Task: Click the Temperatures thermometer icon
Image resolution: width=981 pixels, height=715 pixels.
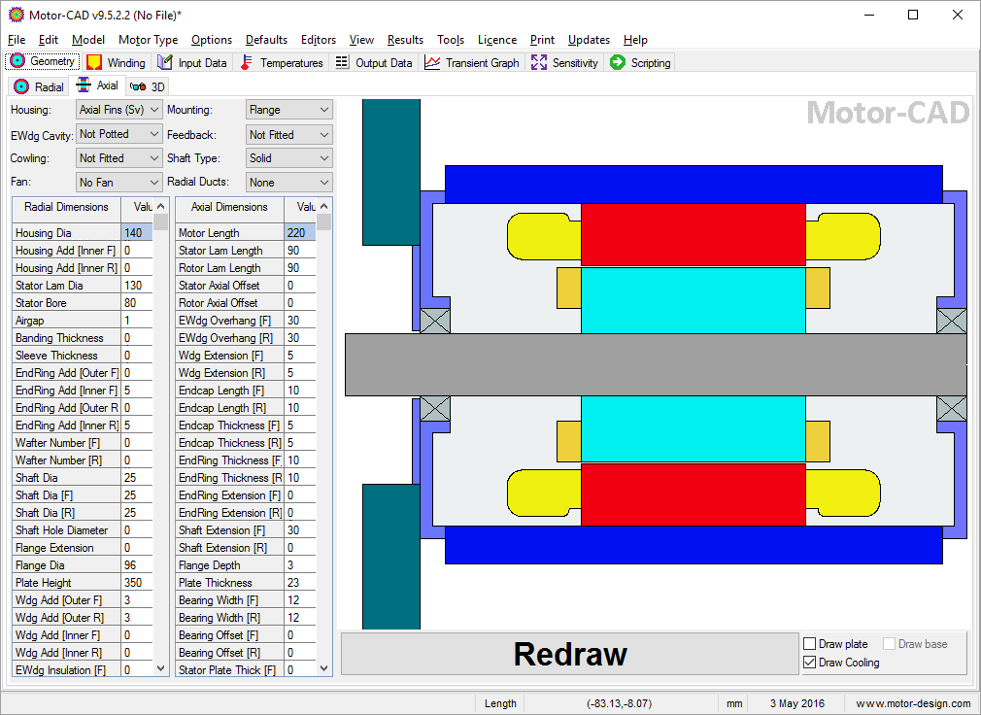Action: coord(247,62)
